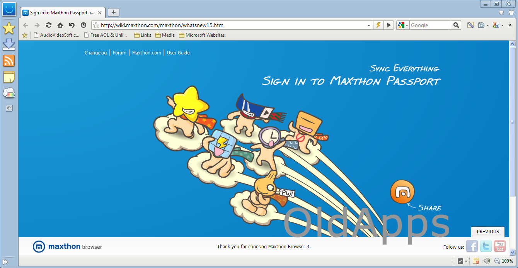Click the add favorite star on bookmarks bar

coord(25,35)
